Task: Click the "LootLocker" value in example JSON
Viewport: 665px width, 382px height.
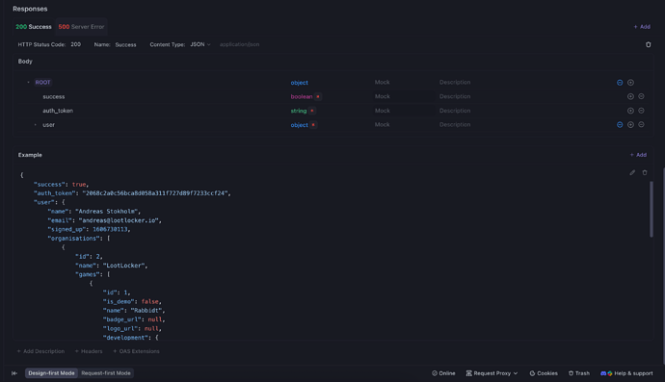Action: pyautogui.click(x=124, y=266)
